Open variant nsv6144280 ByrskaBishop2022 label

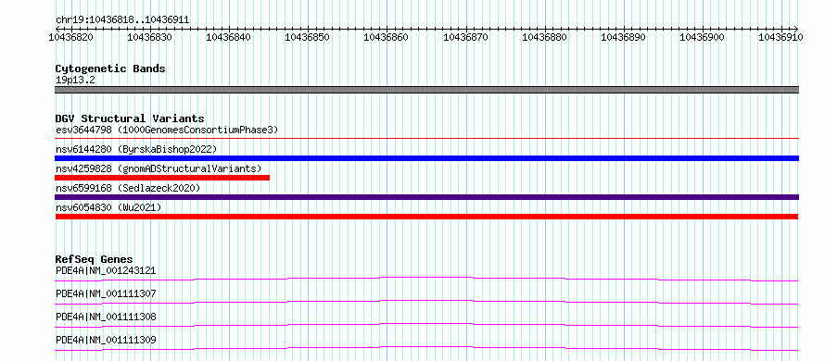[136, 149]
